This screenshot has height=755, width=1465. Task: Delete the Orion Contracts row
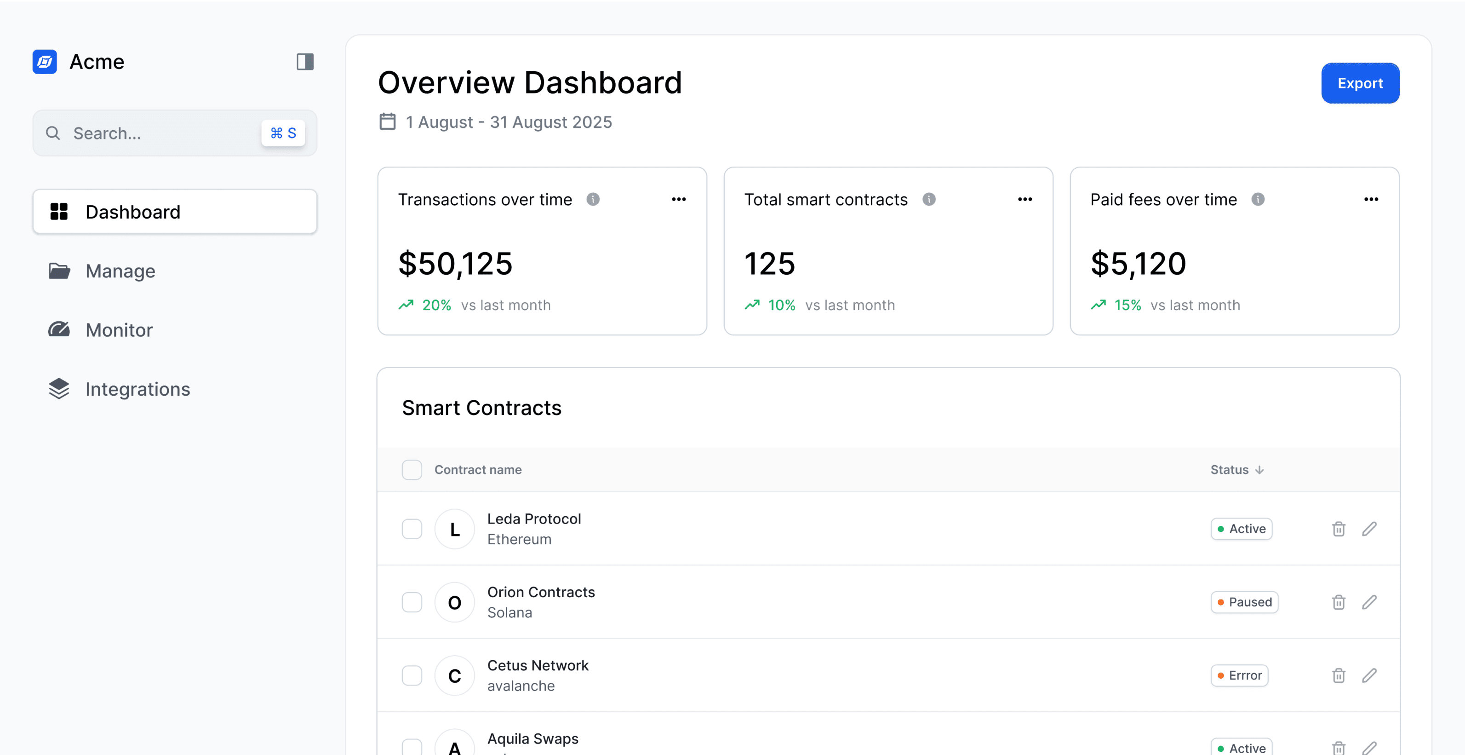[1338, 602]
